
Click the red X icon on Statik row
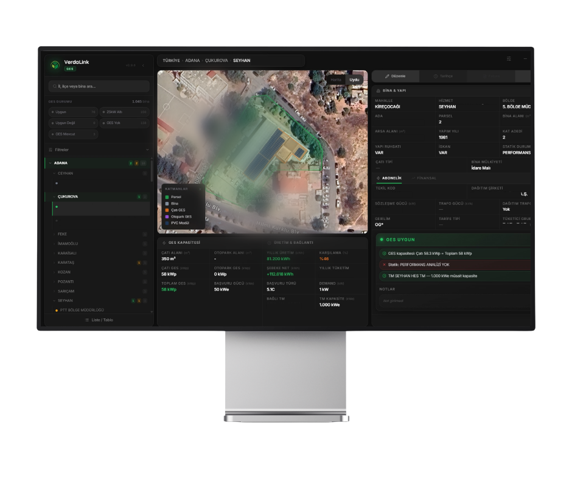coord(384,264)
